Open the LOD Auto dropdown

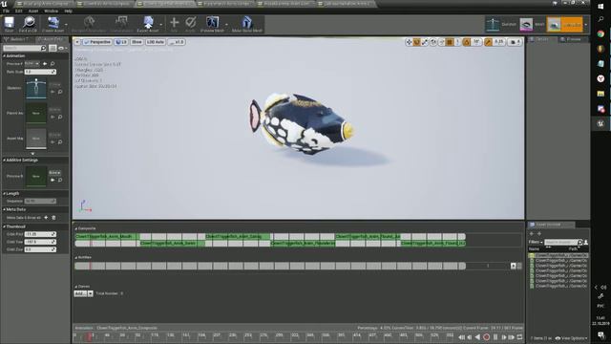click(x=156, y=42)
